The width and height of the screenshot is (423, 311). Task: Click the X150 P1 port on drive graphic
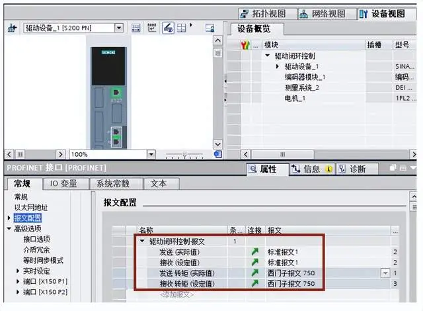[116, 132]
